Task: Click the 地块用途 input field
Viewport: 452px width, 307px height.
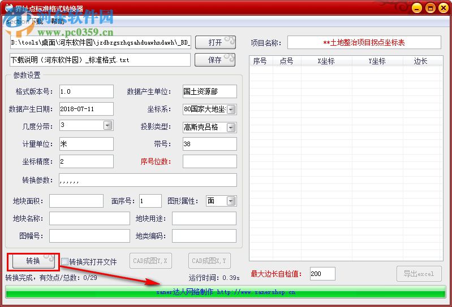Action: 204,218
